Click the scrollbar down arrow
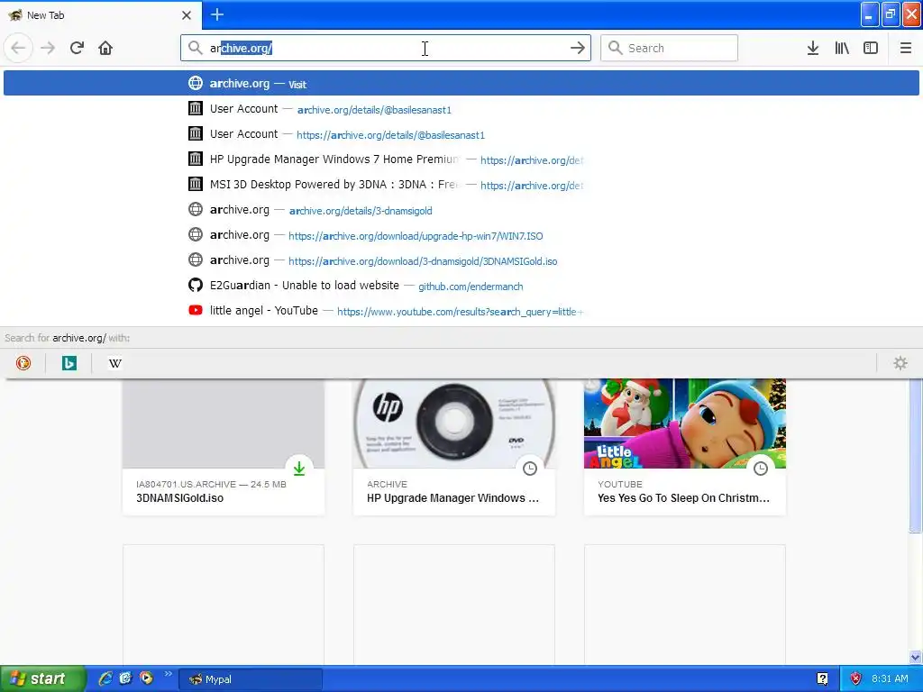This screenshot has width=923, height=692. (x=916, y=657)
